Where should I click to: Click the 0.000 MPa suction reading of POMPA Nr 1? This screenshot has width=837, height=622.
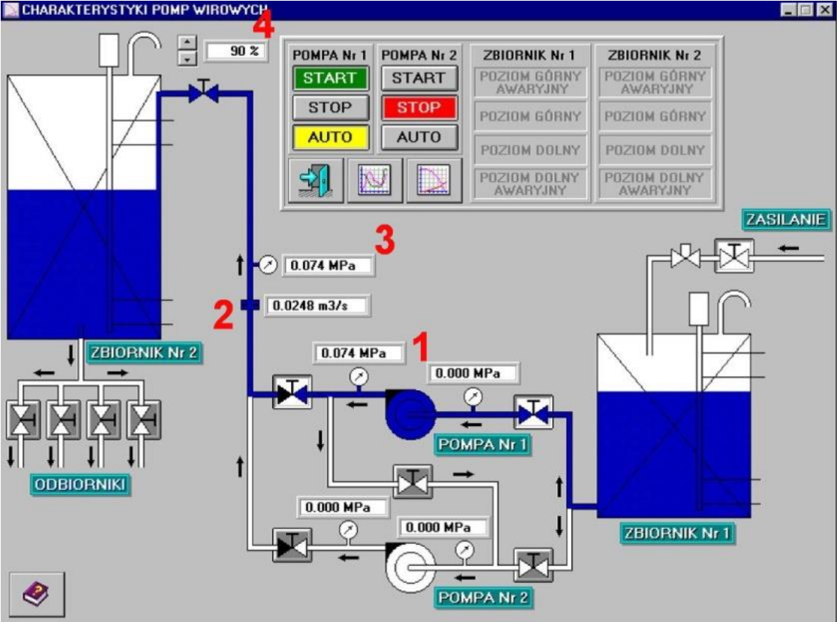point(472,373)
